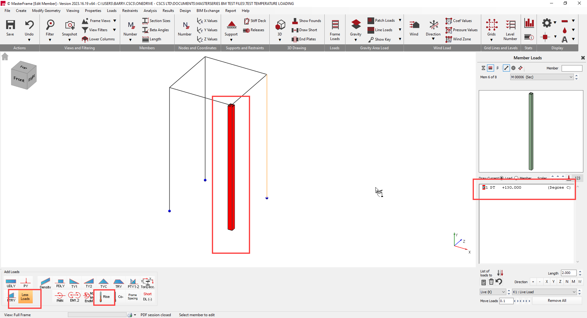Image resolution: width=587 pixels, height=318 pixels.
Task: Open the M 00006 (Sec) member dropdown
Action: 542,77
